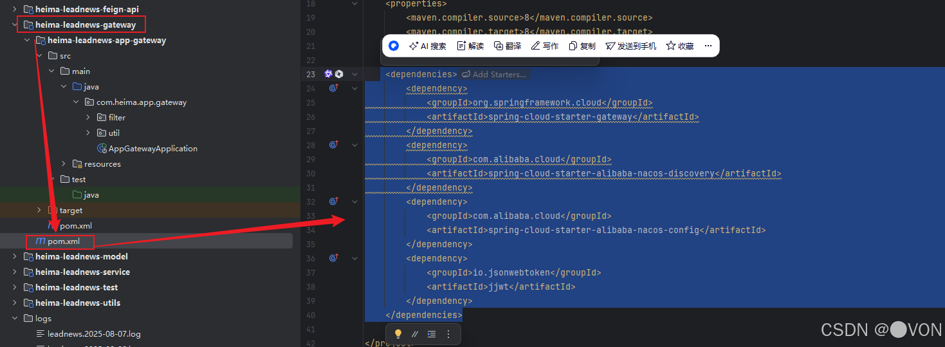The height and width of the screenshot is (347, 945).
Task: Click the blue assistant logo in popup toolbar
Action: coord(394,46)
